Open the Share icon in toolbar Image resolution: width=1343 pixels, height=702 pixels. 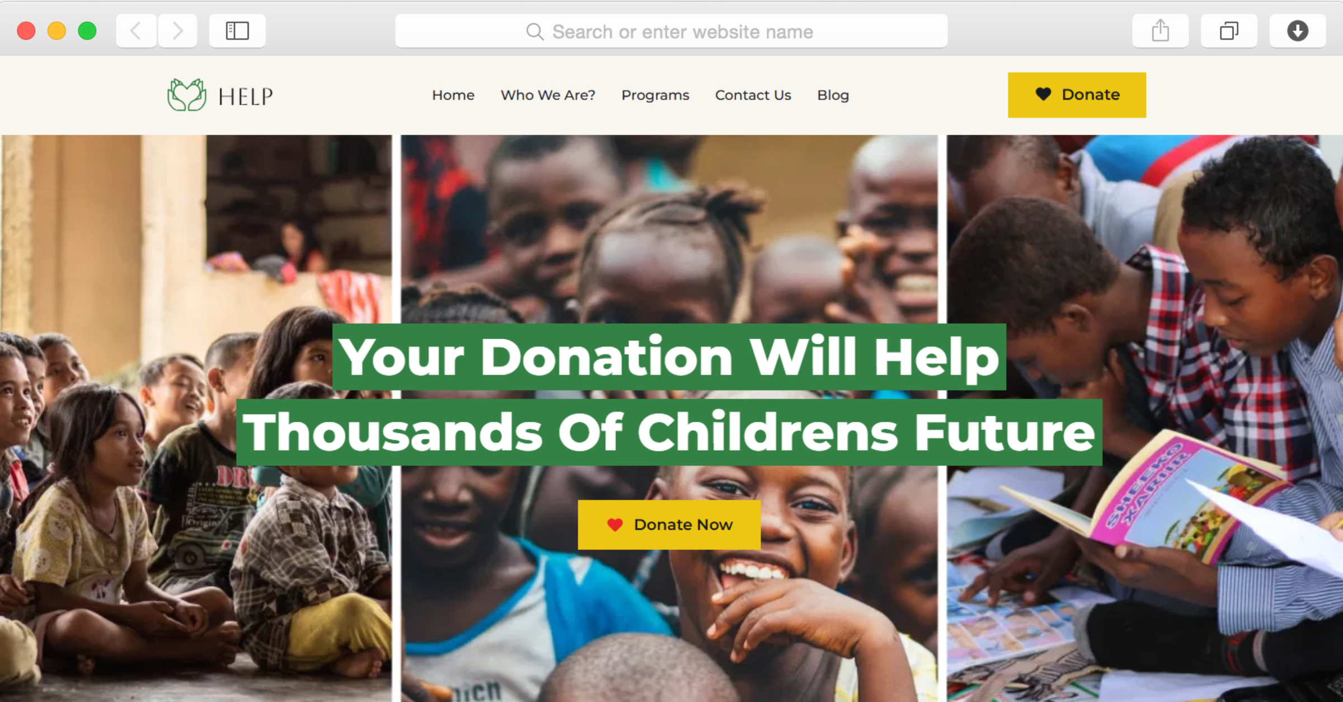pos(1160,31)
